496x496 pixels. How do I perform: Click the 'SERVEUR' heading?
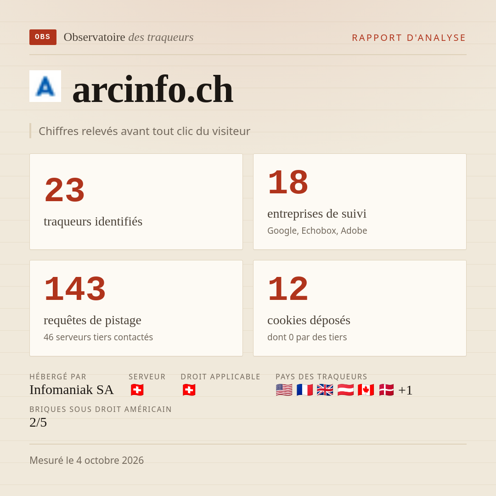147,377
